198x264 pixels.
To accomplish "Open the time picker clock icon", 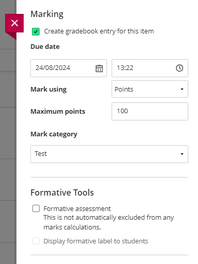I will (179, 68).
